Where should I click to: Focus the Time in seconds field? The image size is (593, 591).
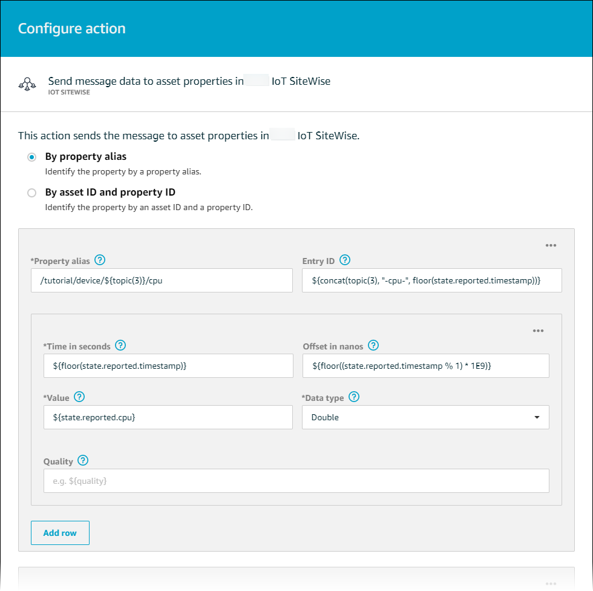tap(168, 366)
